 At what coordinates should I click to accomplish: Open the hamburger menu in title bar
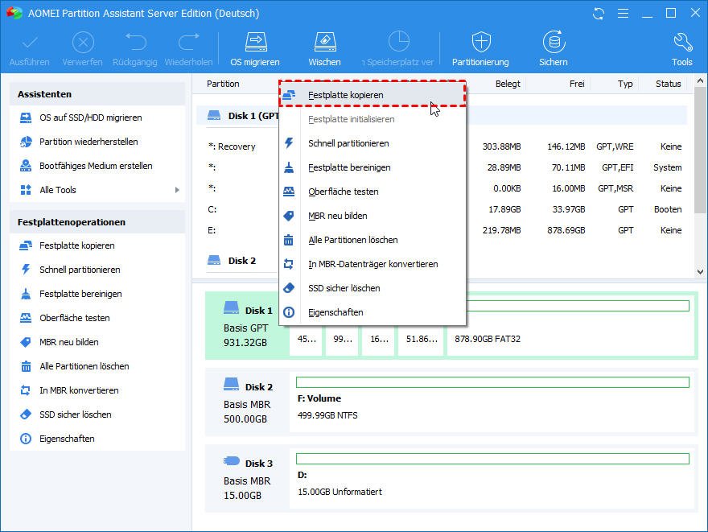click(x=623, y=14)
